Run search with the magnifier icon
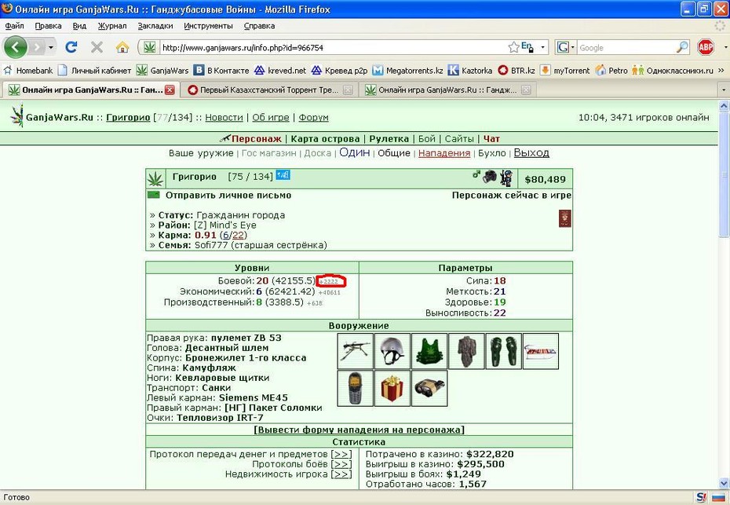Image resolution: width=730 pixels, height=505 pixels. tap(682, 47)
